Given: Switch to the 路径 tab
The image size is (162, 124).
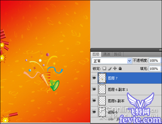Looking at the screenshot, I should point(117,54).
